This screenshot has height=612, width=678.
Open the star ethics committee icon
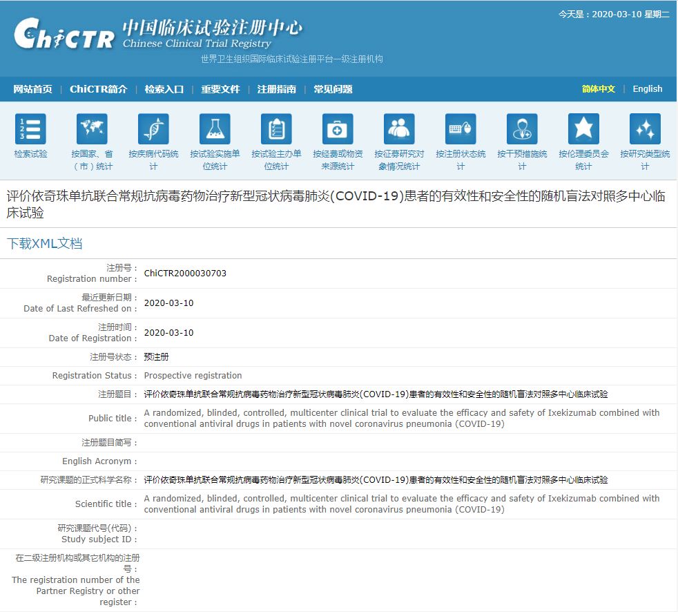tap(583, 129)
